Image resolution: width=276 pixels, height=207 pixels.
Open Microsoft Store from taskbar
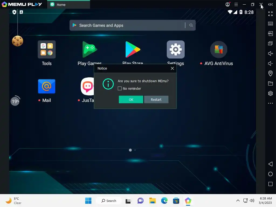(176, 201)
